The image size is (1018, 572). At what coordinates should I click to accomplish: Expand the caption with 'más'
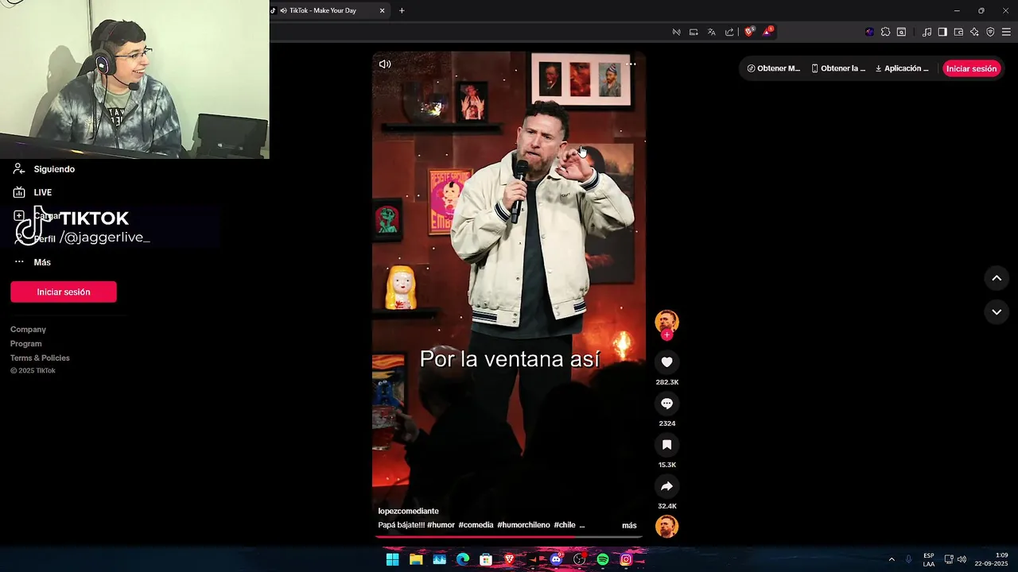(629, 525)
